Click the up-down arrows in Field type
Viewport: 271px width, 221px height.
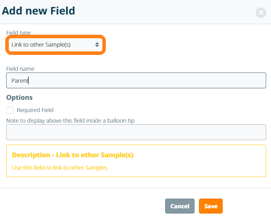tap(97, 44)
